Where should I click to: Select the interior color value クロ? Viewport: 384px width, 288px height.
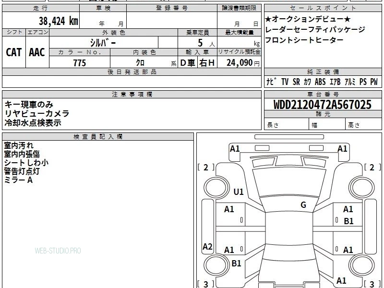[x=140, y=63]
